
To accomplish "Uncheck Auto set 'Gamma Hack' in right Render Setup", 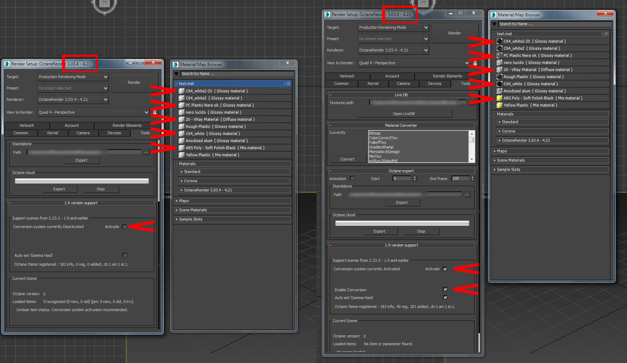I will pos(445,297).
